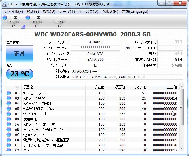Click the Serial ATA interface field
This screenshot has width=189, height=156.
tap(95, 54)
